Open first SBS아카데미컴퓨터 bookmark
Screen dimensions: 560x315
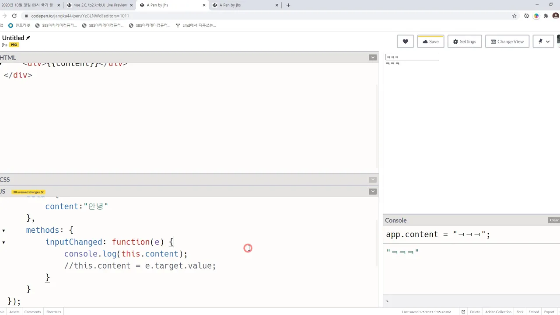(56, 25)
